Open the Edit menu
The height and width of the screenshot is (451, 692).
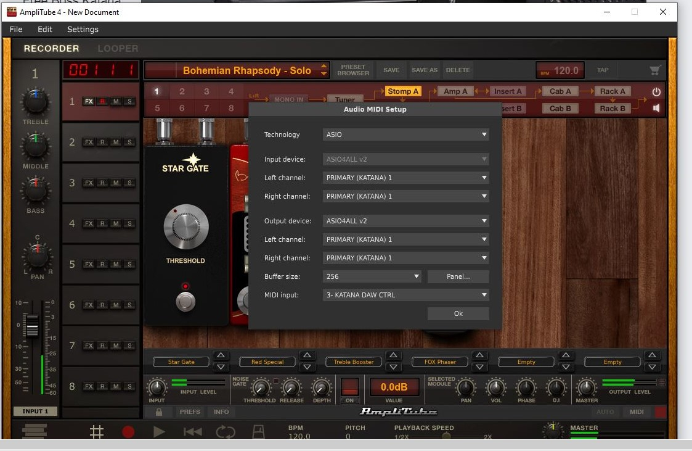[44, 29]
